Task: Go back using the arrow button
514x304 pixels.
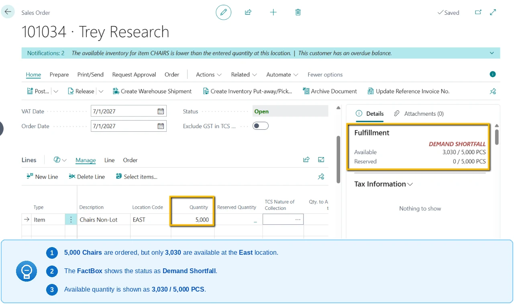Action: [x=8, y=12]
